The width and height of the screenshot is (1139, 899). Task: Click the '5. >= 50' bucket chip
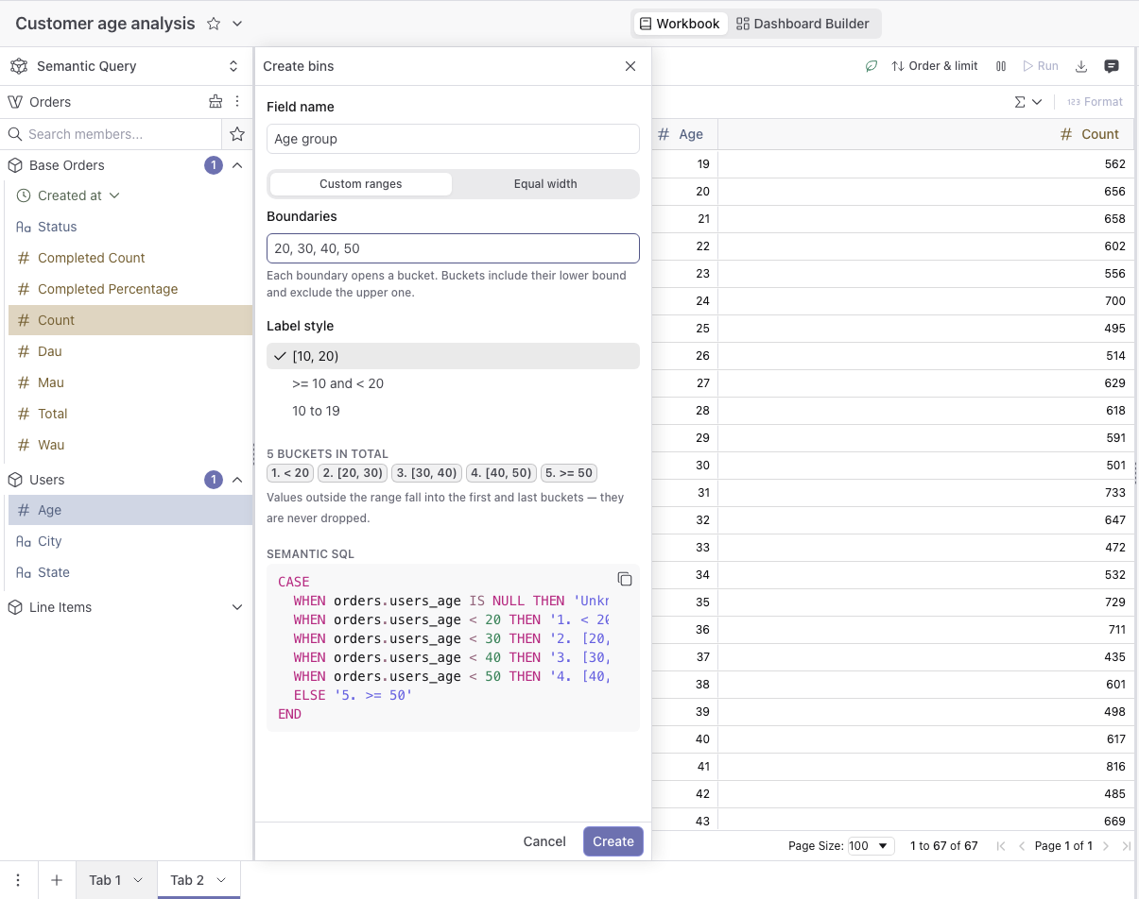pos(569,473)
